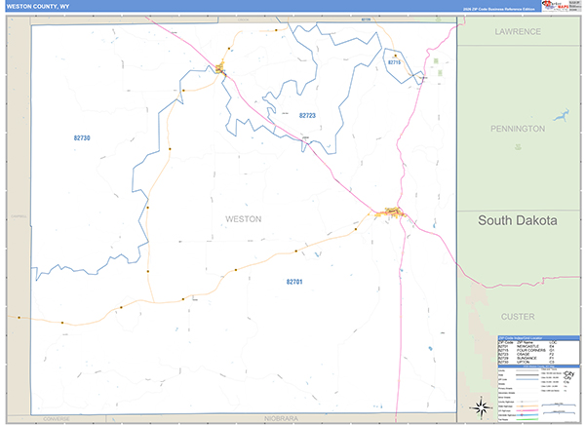
Task: Click the upper scale bar in the legend
Action: (559, 405)
